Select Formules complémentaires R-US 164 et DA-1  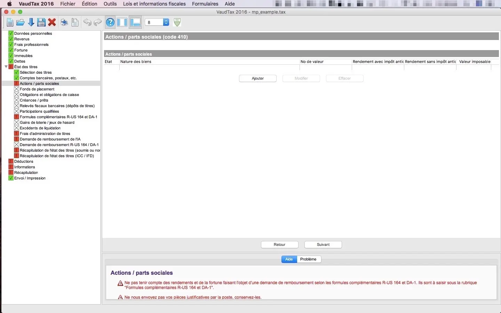click(58, 117)
